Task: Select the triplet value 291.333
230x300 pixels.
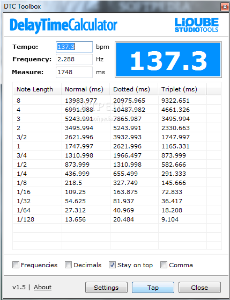Action: (174, 174)
